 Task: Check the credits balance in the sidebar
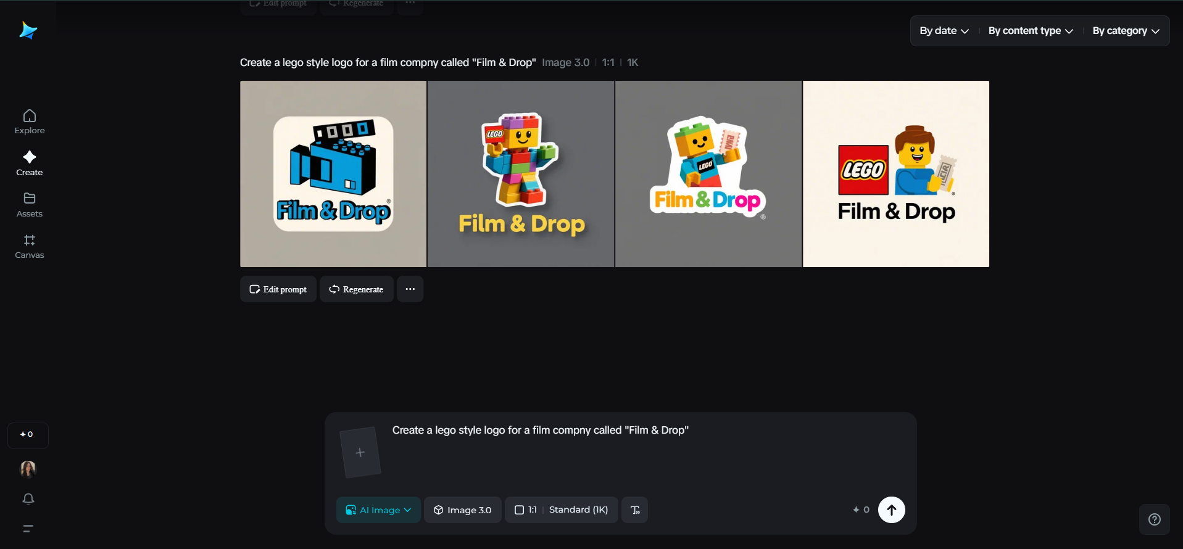click(28, 435)
